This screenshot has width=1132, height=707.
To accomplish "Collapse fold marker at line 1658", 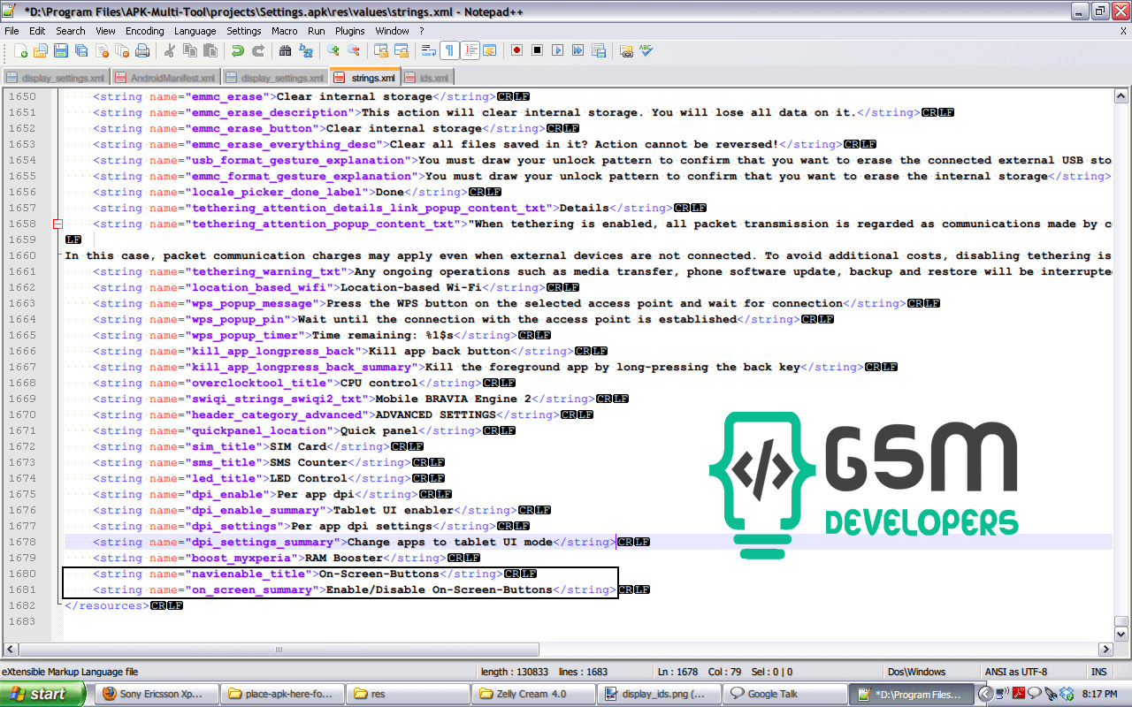I will [58, 224].
